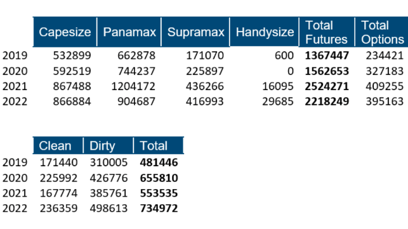Click the bold total 734972
Screen dimensions: 408x229
click(159, 208)
